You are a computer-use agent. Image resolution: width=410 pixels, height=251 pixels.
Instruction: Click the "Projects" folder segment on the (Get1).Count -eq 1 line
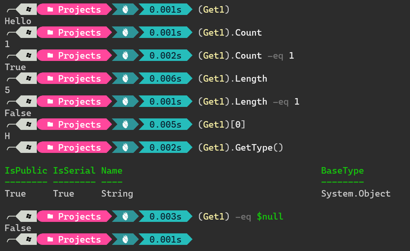click(x=74, y=56)
